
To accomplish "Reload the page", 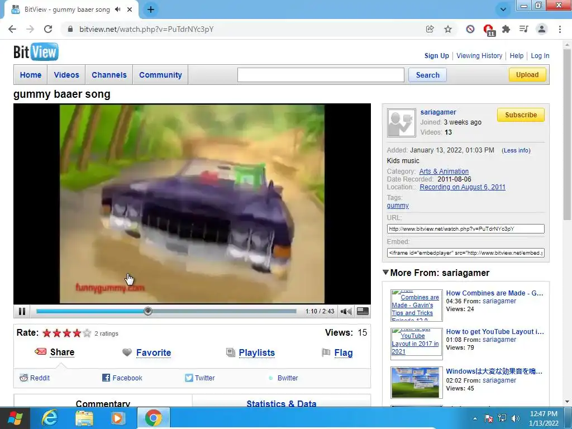I will click(48, 29).
